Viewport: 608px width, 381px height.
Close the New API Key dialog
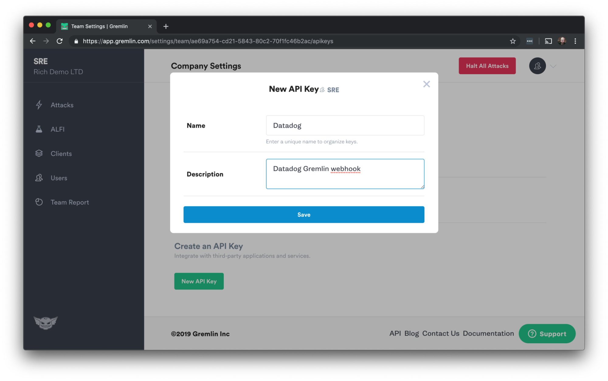427,84
